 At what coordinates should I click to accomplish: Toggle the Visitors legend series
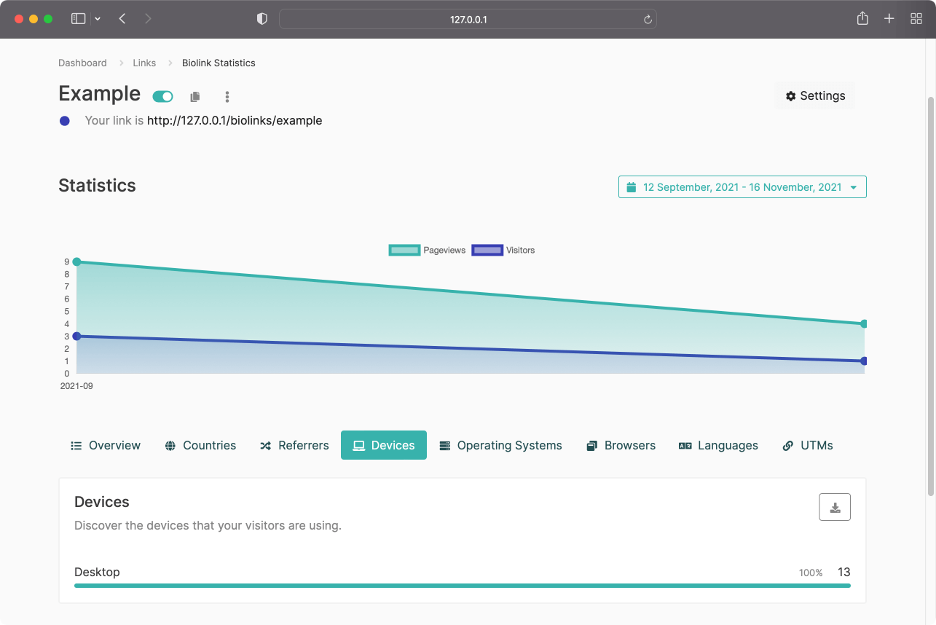tap(504, 250)
